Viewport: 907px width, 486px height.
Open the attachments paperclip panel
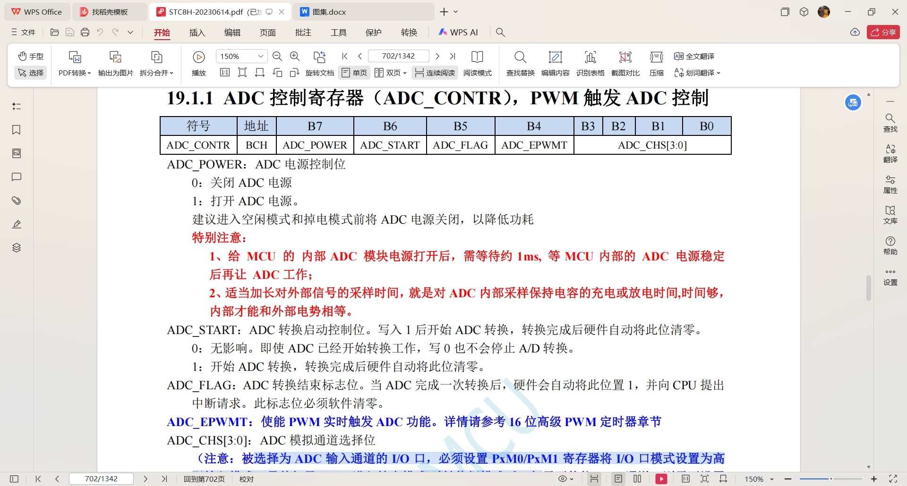[17, 201]
